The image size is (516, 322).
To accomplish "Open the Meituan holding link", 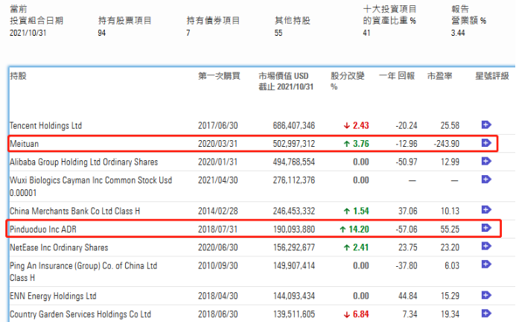I will [25, 143].
